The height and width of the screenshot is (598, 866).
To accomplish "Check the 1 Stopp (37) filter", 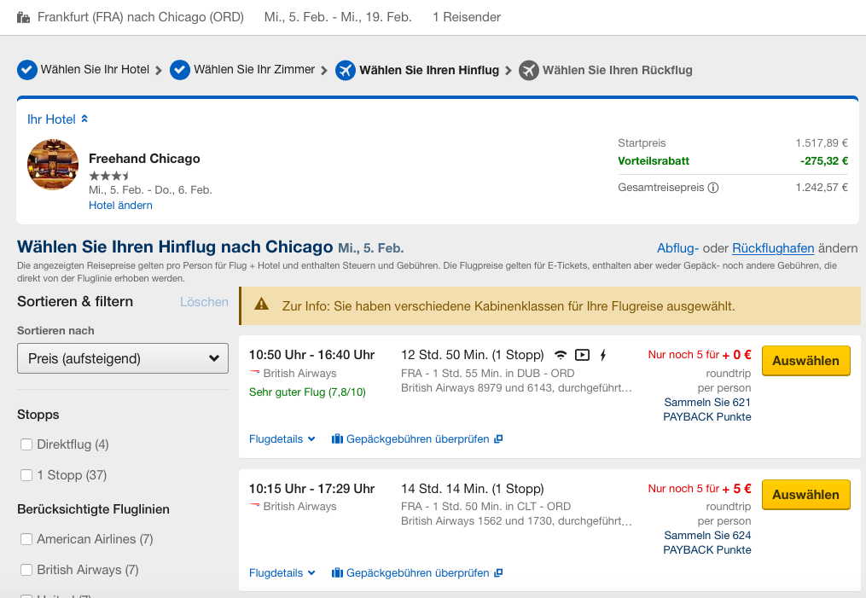I will click(x=26, y=475).
